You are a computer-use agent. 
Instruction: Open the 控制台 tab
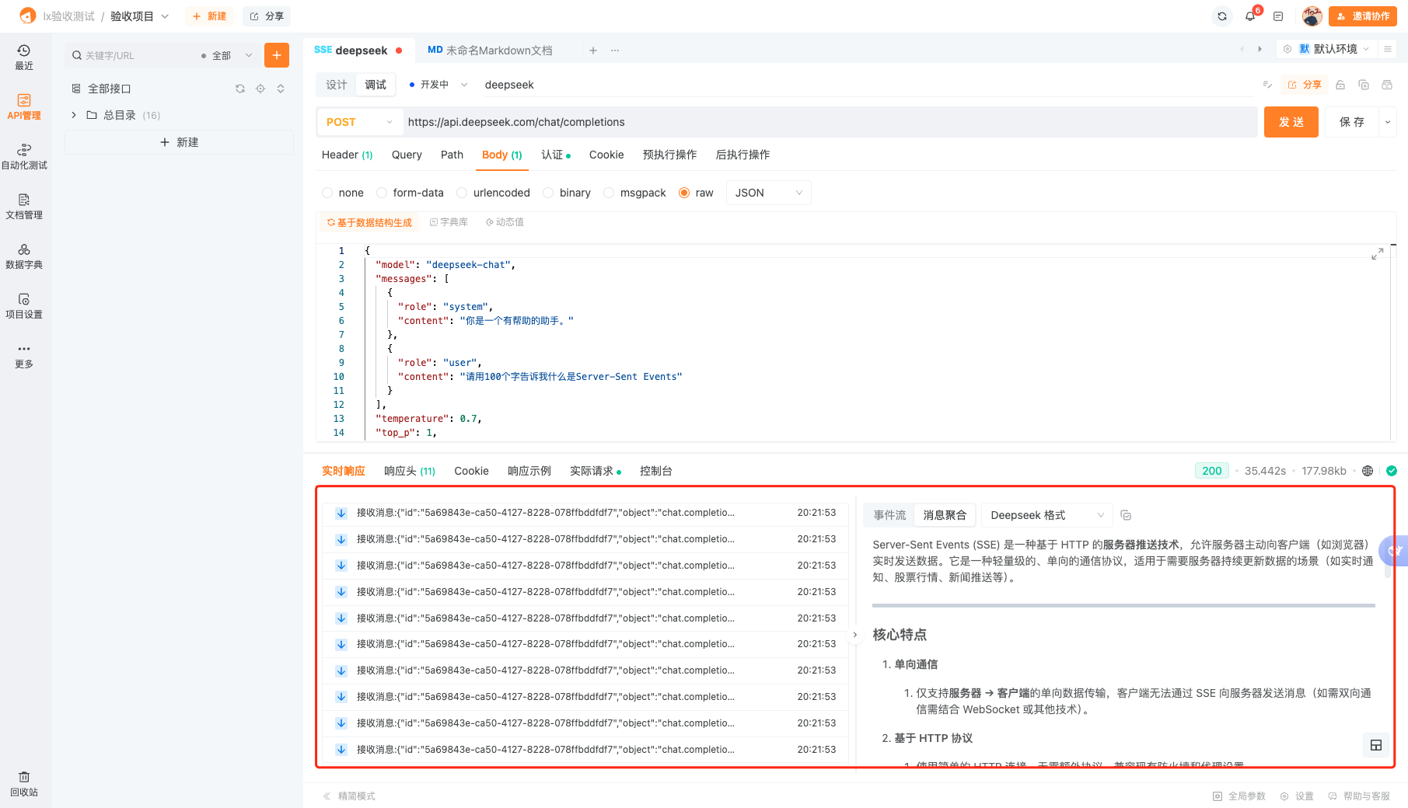pos(656,471)
